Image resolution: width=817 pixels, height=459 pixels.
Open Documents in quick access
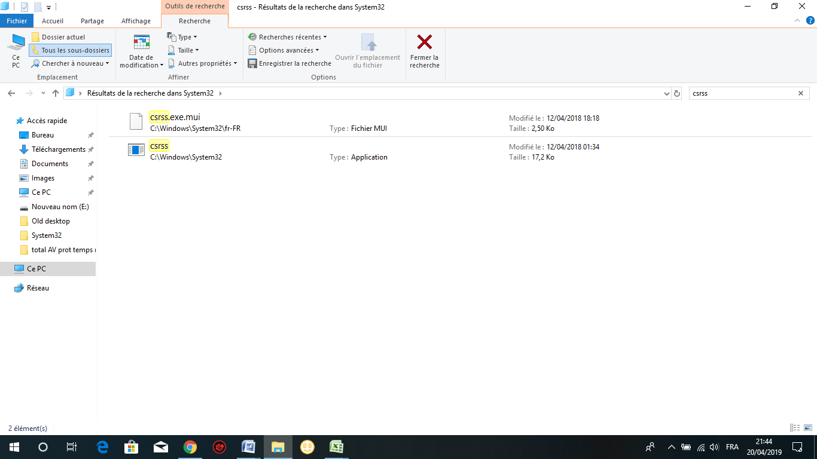coord(50,164)
